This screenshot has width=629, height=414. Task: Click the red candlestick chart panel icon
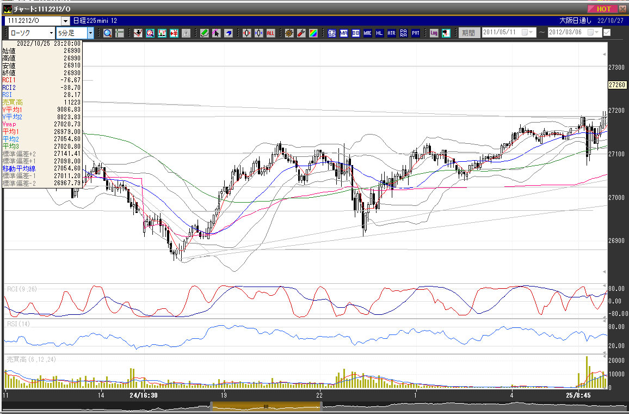pyautogui.click(x=162, y=33)
